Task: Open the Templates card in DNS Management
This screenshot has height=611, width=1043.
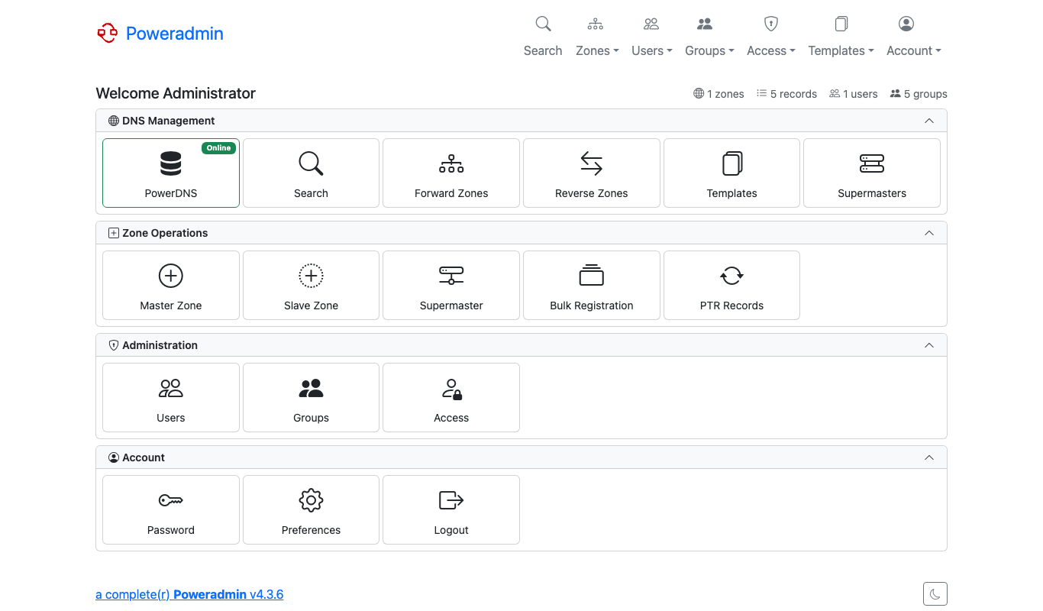Action: click(x=731, y=173)
